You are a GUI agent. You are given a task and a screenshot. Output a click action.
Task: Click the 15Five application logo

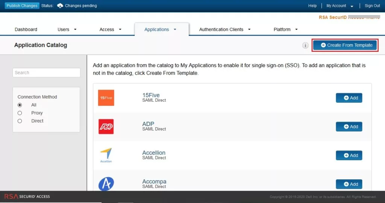coord(106,98)
